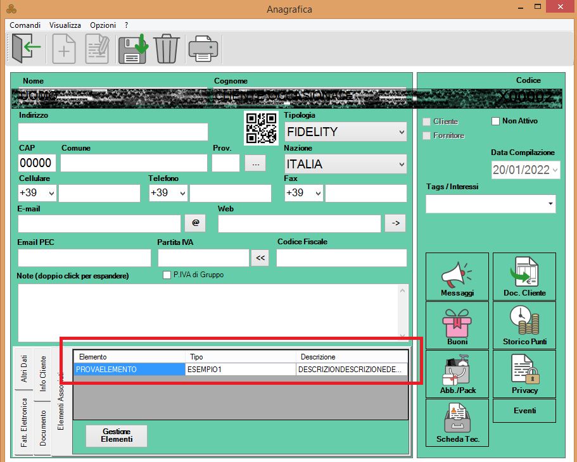The image size is (577, 462).
Task: Open the Privacy settings button
Action: tap(524, 373)
